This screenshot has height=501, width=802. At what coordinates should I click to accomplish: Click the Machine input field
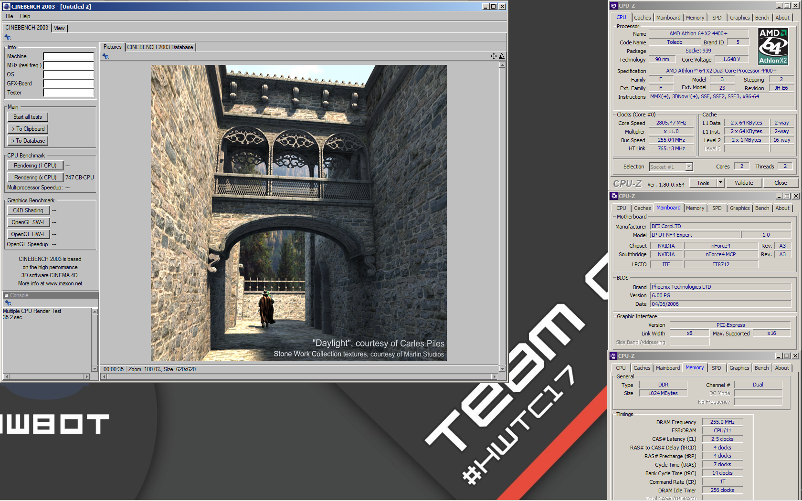pos(68,56)
